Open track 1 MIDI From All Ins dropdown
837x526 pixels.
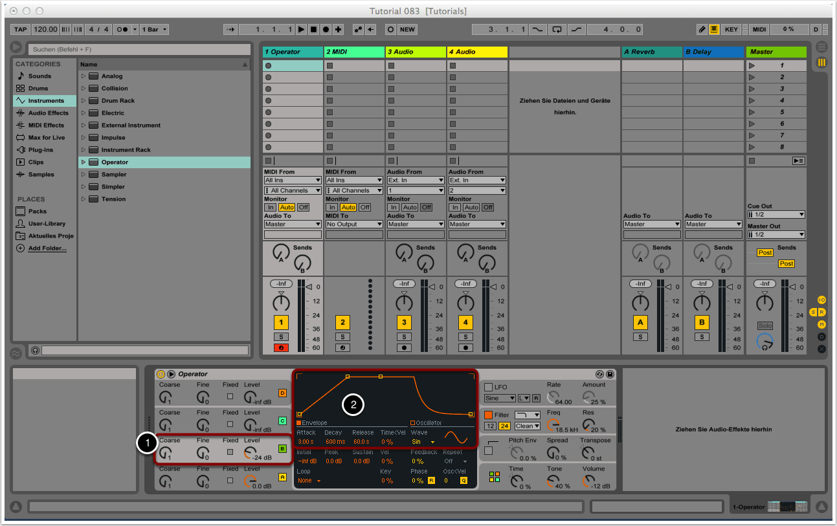click(x=293, y=181)
